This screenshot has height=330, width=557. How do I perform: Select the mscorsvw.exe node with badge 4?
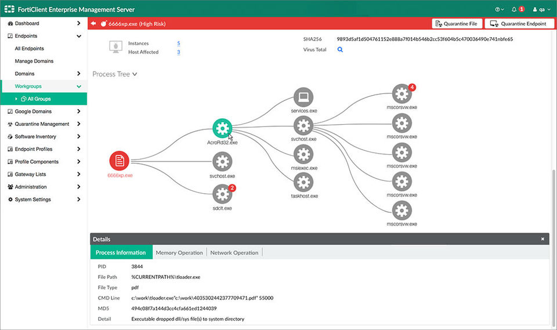(402, 94)
